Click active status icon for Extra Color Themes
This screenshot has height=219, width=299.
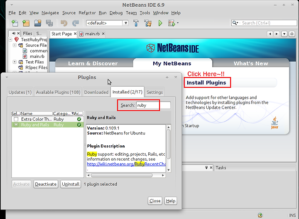tap(79, 119)
